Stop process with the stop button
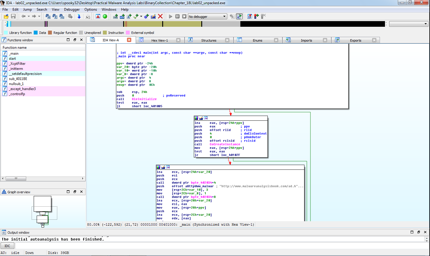This screenshot has width=430, height=256. [184, 16]
